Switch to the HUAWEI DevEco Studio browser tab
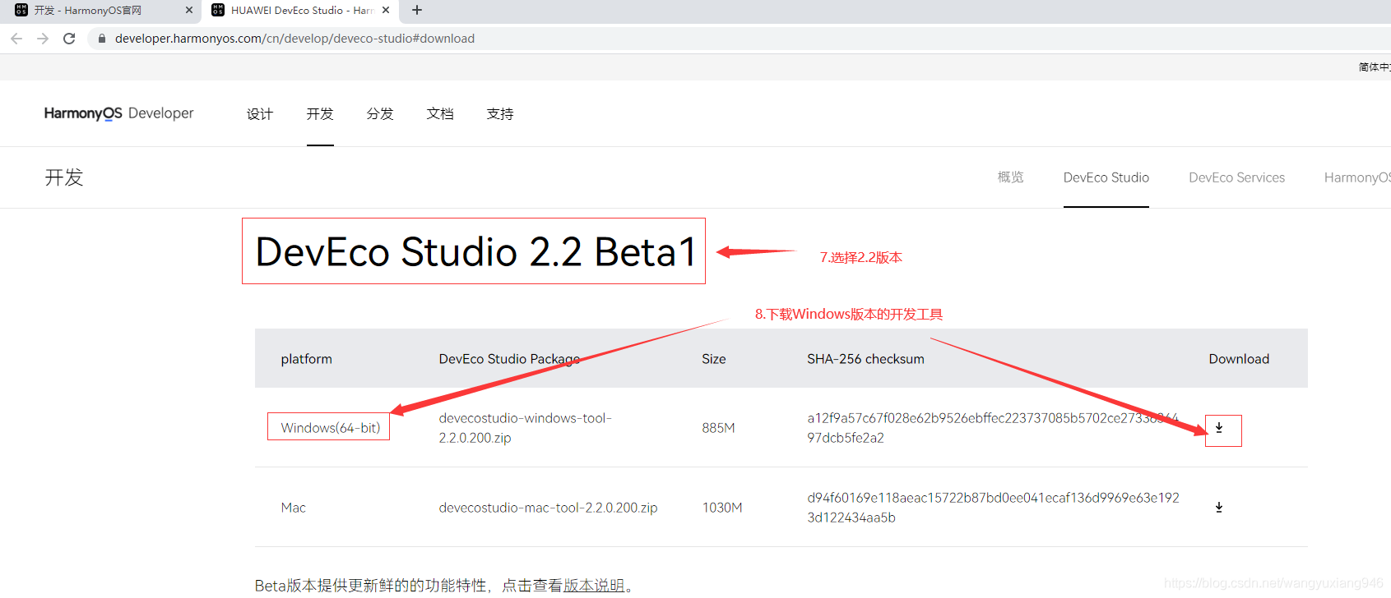Image resolution: width=1391 pixels, height=598 pixels. click(300, 11)
